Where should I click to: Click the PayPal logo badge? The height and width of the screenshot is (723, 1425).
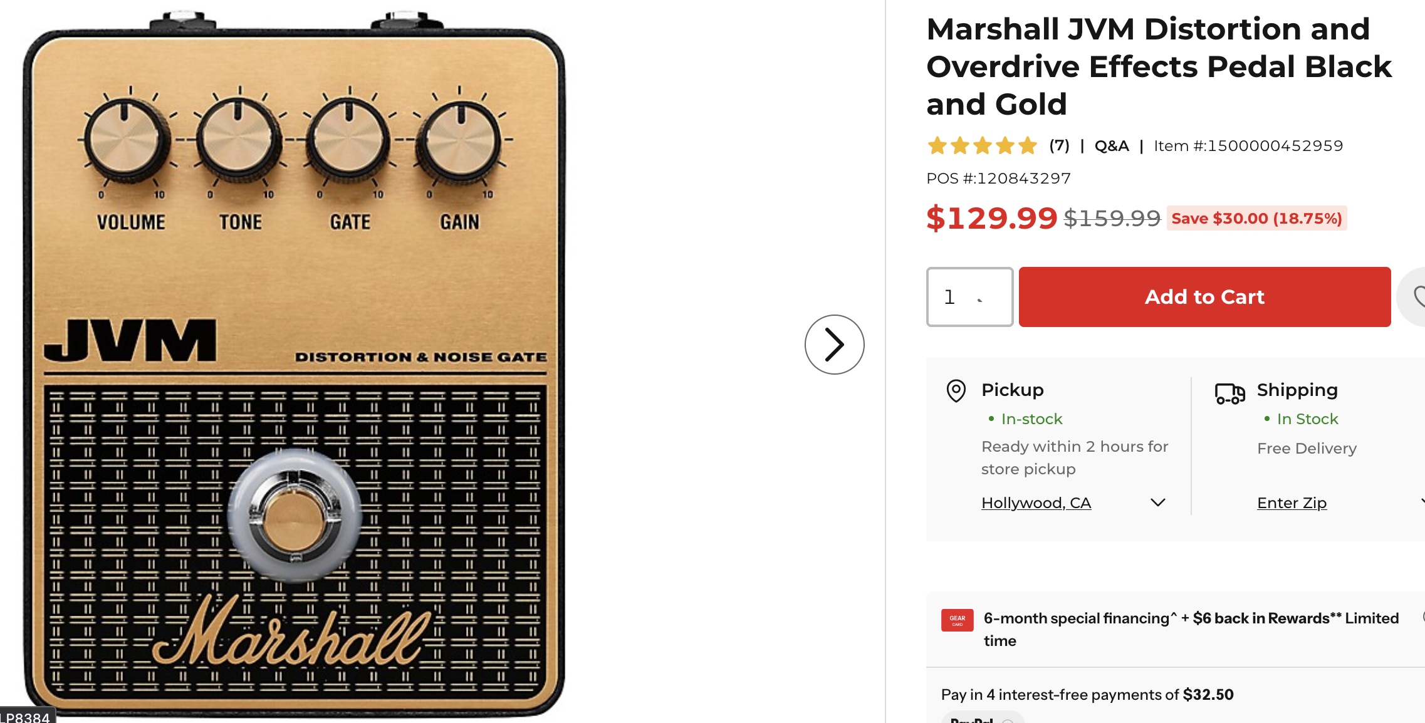981,718
